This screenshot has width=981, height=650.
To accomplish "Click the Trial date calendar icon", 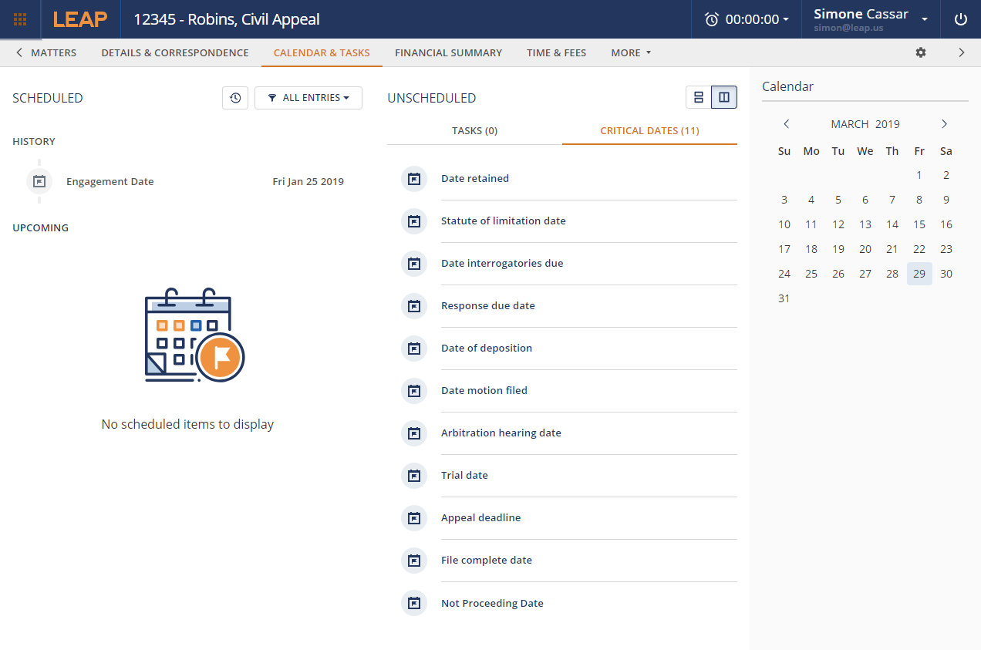I will point(414,475).
